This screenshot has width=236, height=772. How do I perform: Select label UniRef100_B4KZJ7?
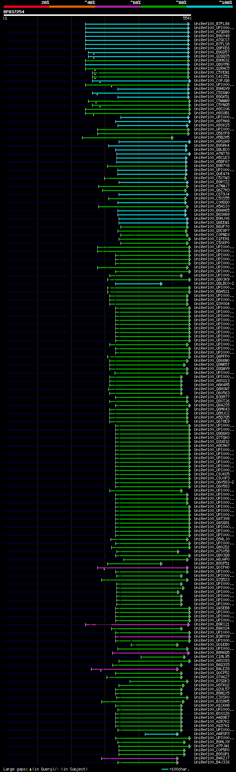point(212,758)
